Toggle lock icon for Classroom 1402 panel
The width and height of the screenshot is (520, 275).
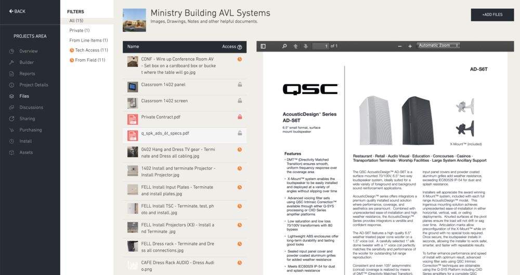coord(240,85)
